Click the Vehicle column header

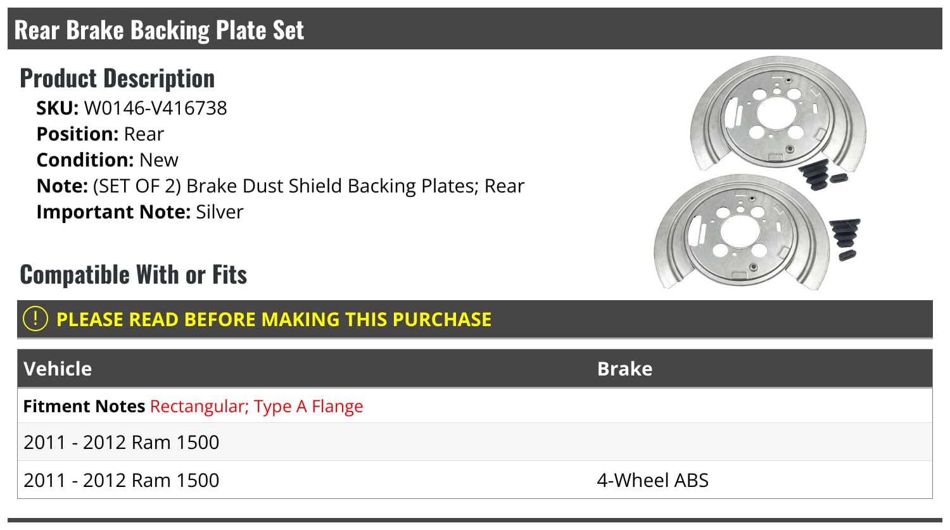(58, 369)
